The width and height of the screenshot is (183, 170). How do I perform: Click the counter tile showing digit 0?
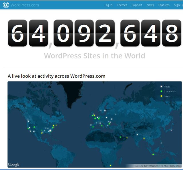point(63,33)
